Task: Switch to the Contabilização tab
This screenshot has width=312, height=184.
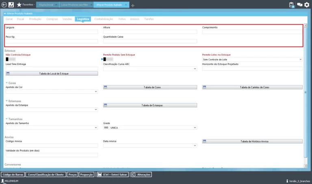Action: point(104,19)
